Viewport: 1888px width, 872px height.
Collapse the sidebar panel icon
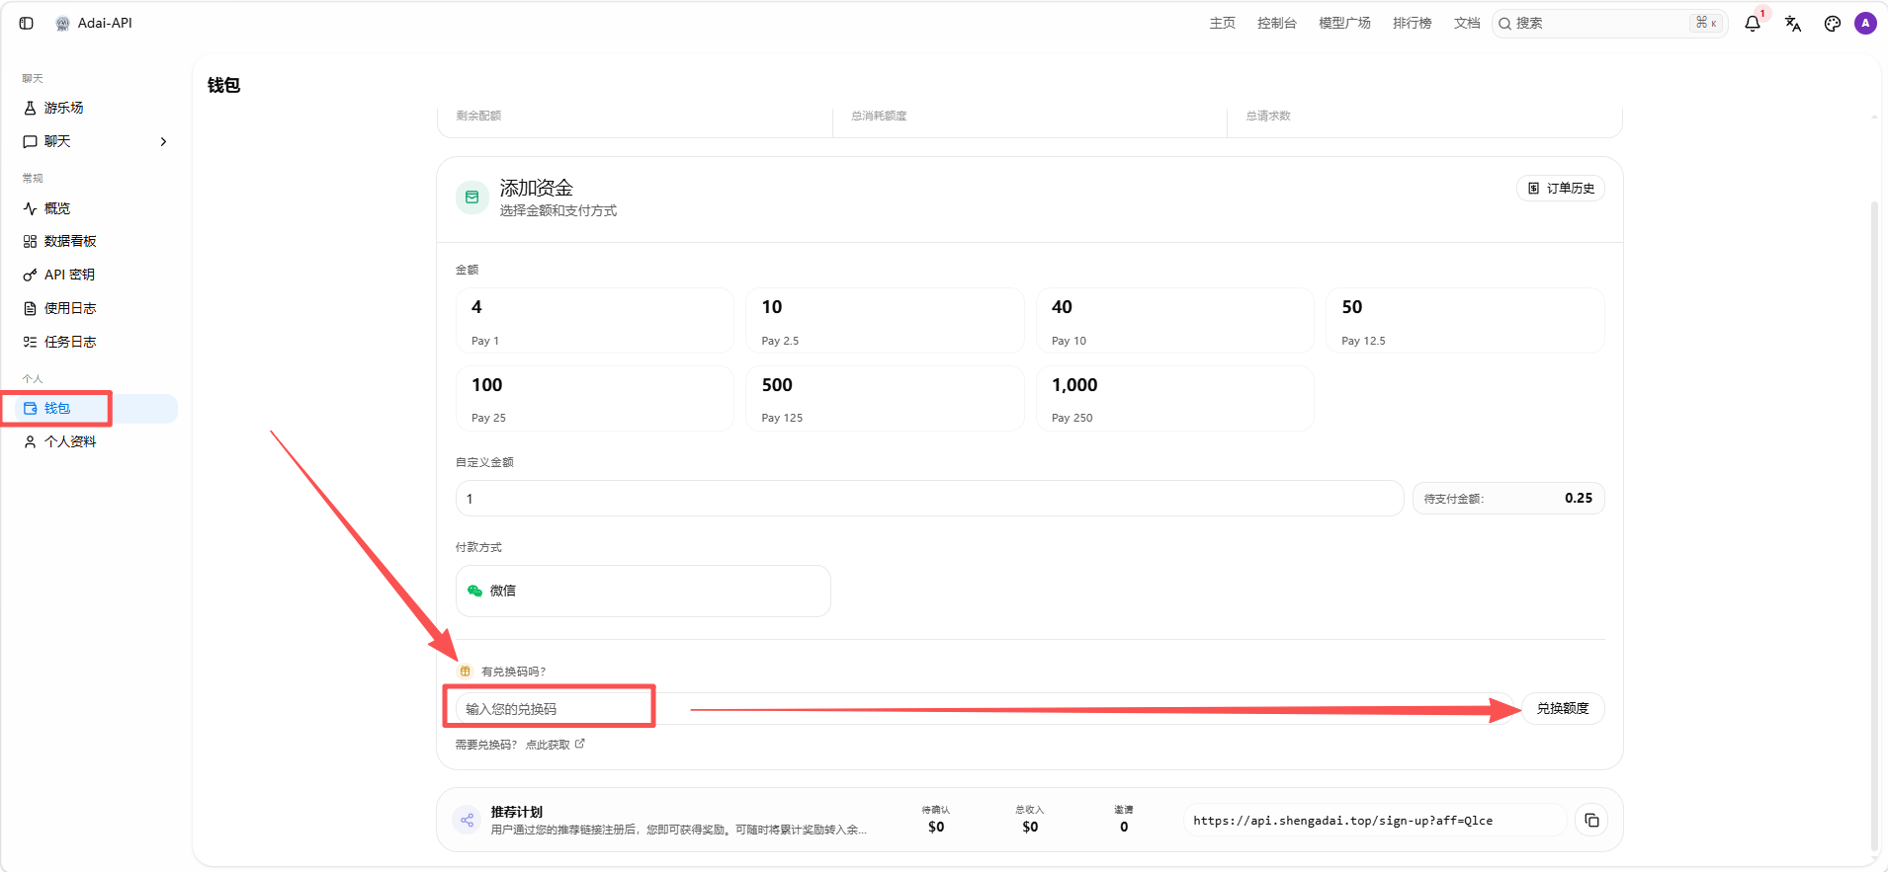(27, 23)
